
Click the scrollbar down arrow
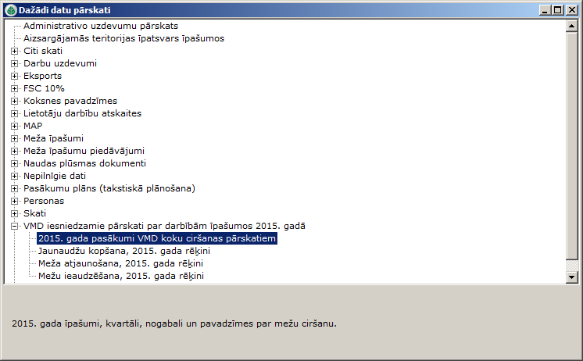pos(571,276)
